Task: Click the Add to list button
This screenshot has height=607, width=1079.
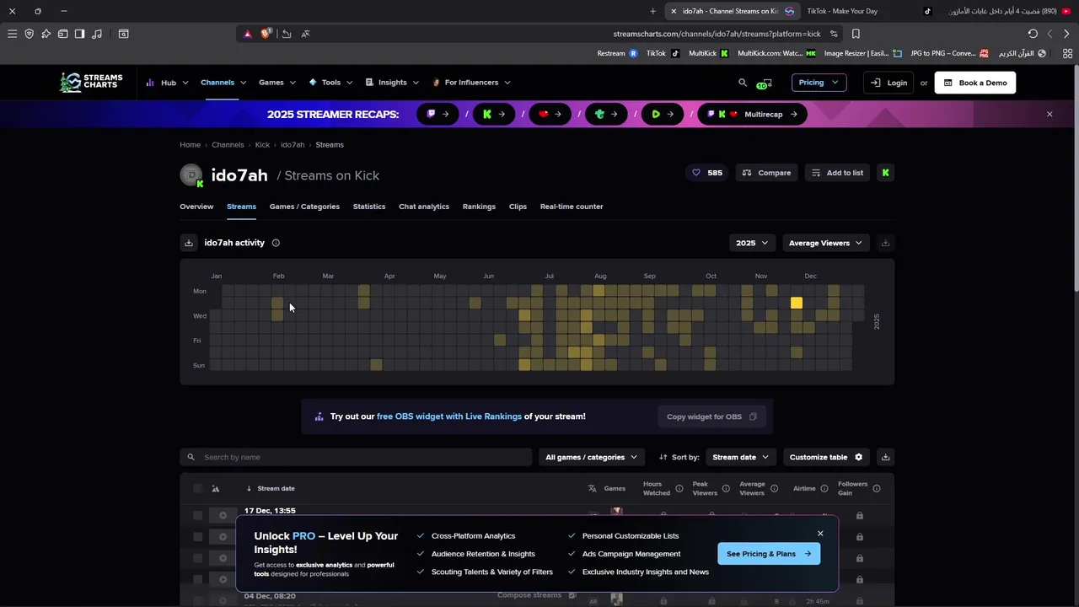Action: coord(837,173)
